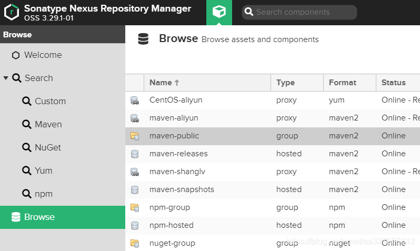Sort by the Type column header
The image size is (420, 251).
click(x=297, y=83)
